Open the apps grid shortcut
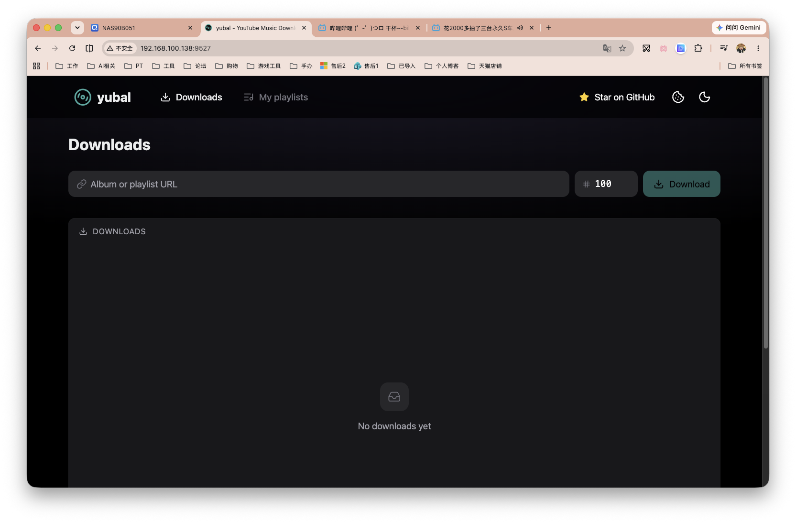Viewport: 796px width, 523px height. [x=36, y=66]
